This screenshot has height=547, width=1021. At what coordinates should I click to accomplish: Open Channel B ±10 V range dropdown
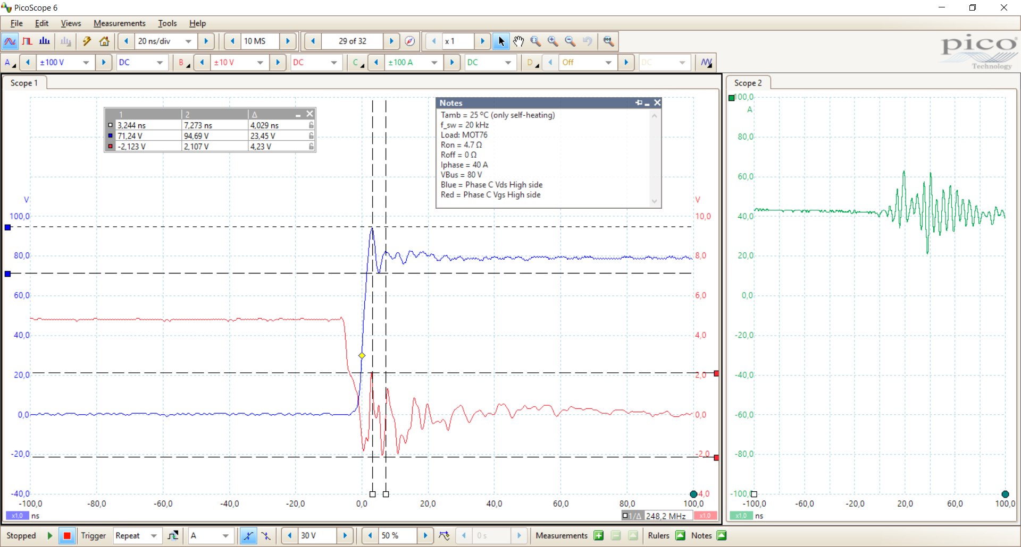coord(260,63)
